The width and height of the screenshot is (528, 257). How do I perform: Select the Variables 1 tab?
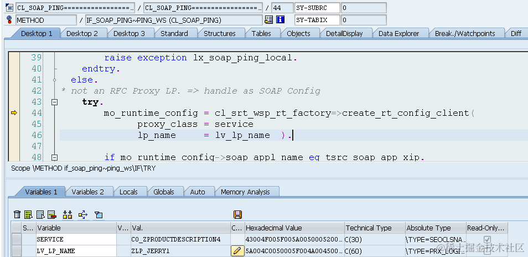[x=41, y=192]
